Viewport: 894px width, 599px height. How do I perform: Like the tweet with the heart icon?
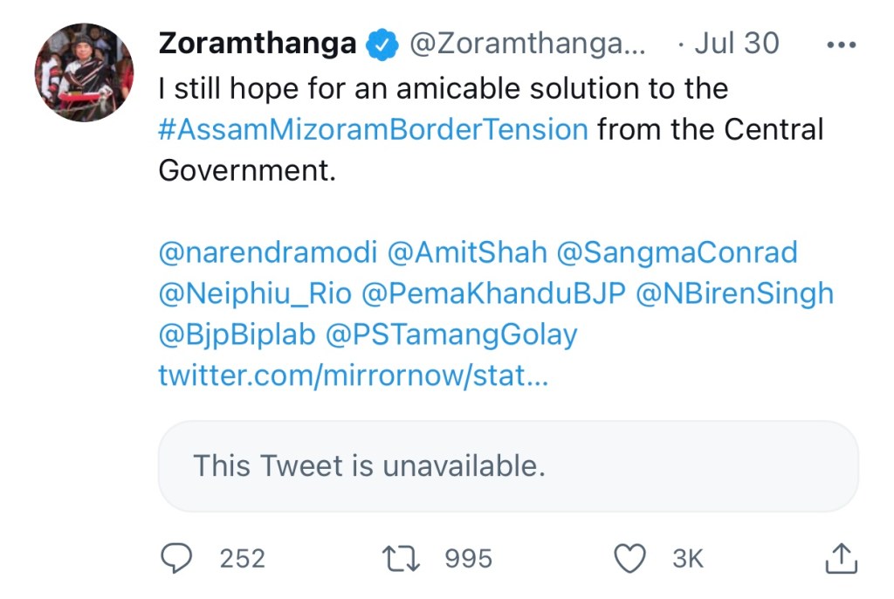click(x=630, y=558)
